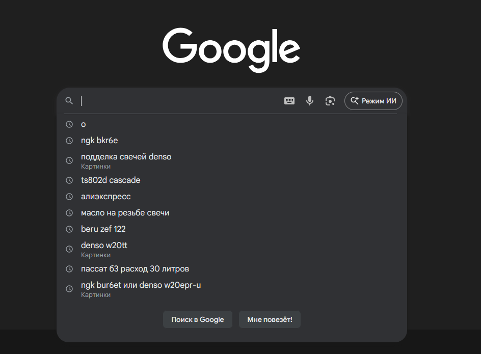This screenshot has width=481, height=354.
Task: Select the "o" search suggestion
Action: click(x=84, y=124)
